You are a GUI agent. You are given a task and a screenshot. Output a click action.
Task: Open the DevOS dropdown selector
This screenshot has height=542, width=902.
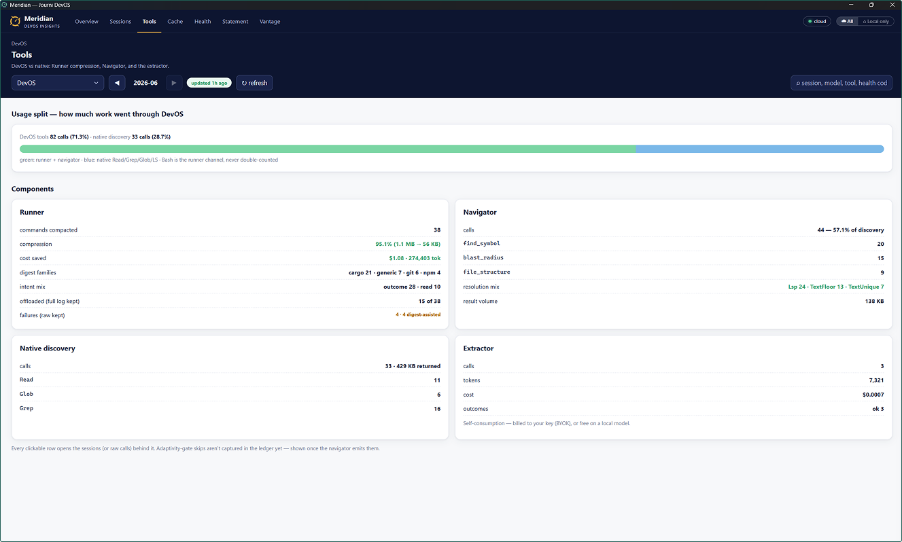point(58,83)
